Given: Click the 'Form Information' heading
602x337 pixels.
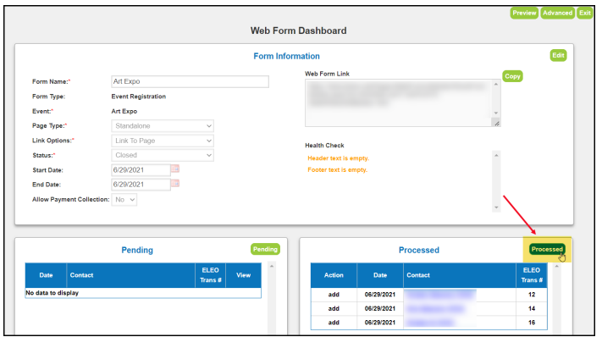Looking at the screenshot, I should tap(286, 56).
